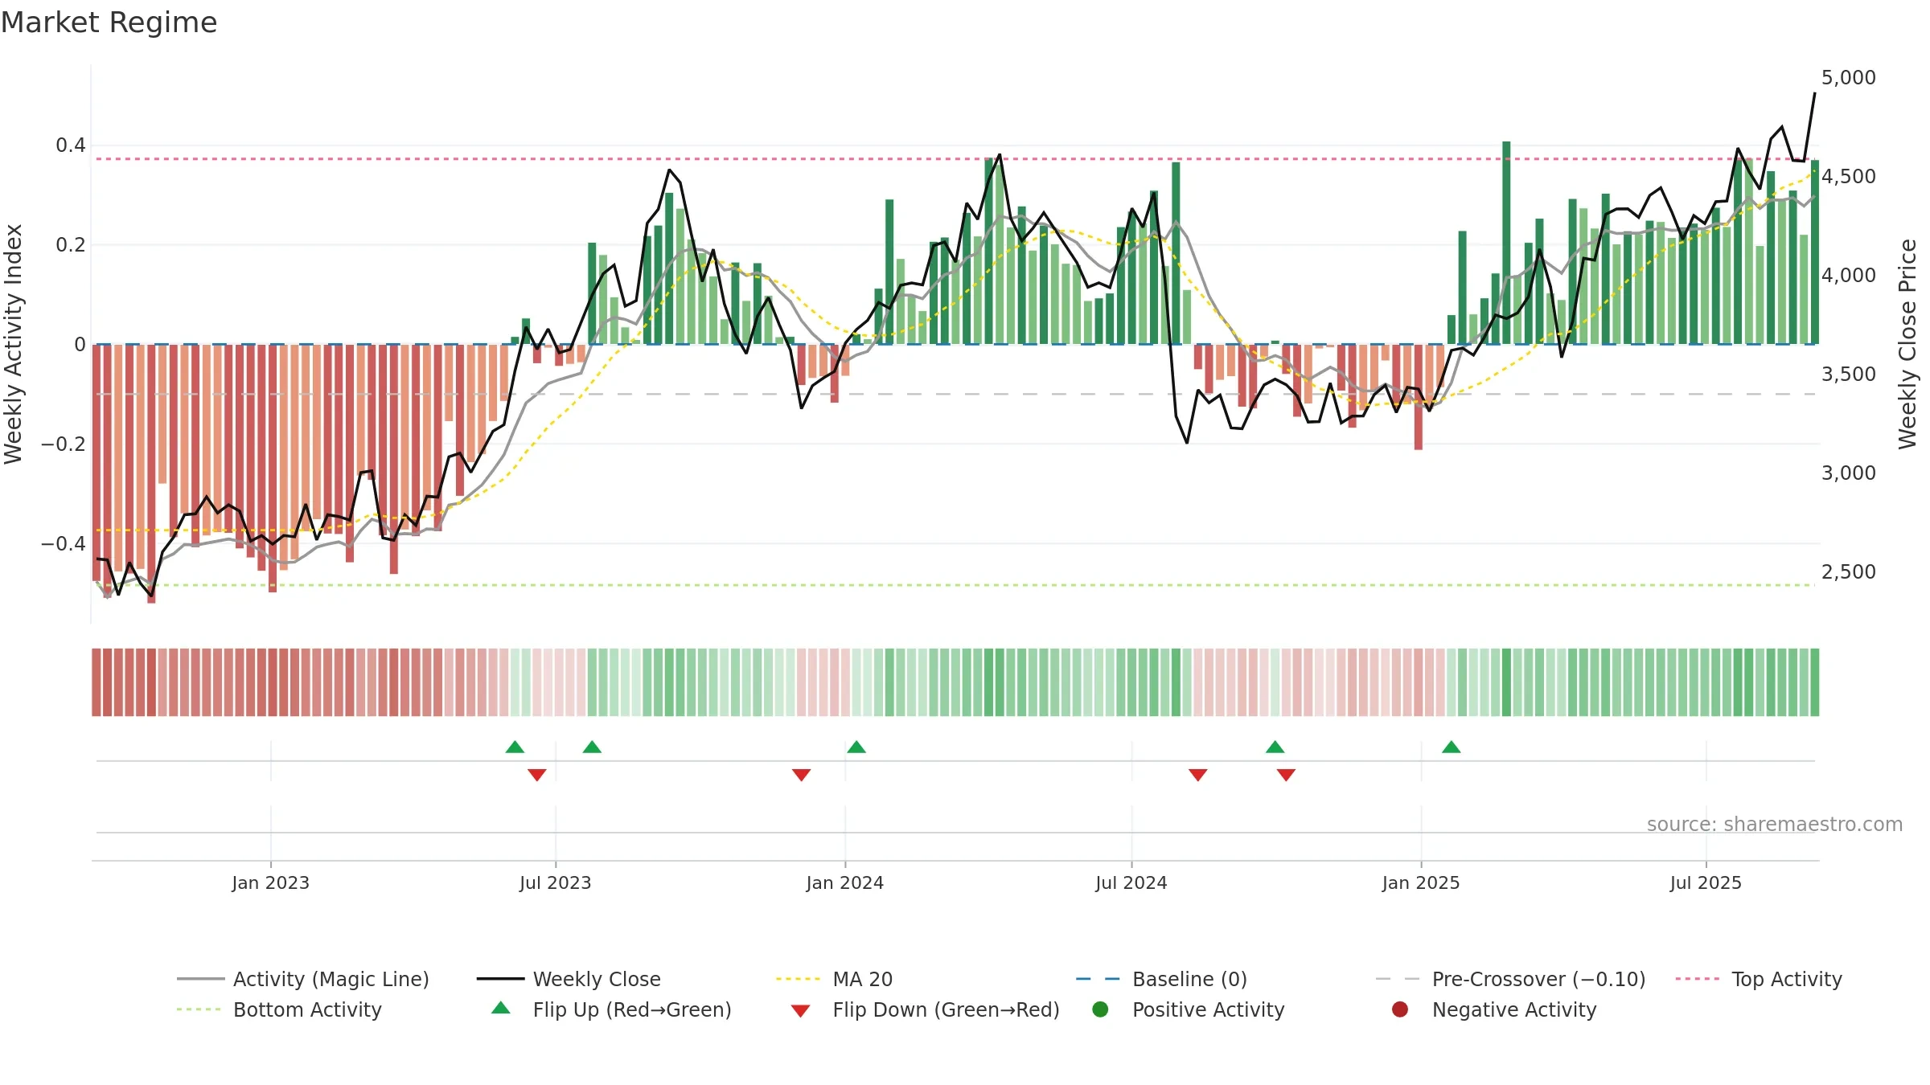The height and width of the screenshot is (1085, 1930).
Task: Toggle the Baseline (0) legend entry
Action: pos(1161,979)
